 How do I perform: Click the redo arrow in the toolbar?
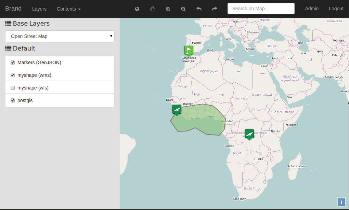click(214, 9)
